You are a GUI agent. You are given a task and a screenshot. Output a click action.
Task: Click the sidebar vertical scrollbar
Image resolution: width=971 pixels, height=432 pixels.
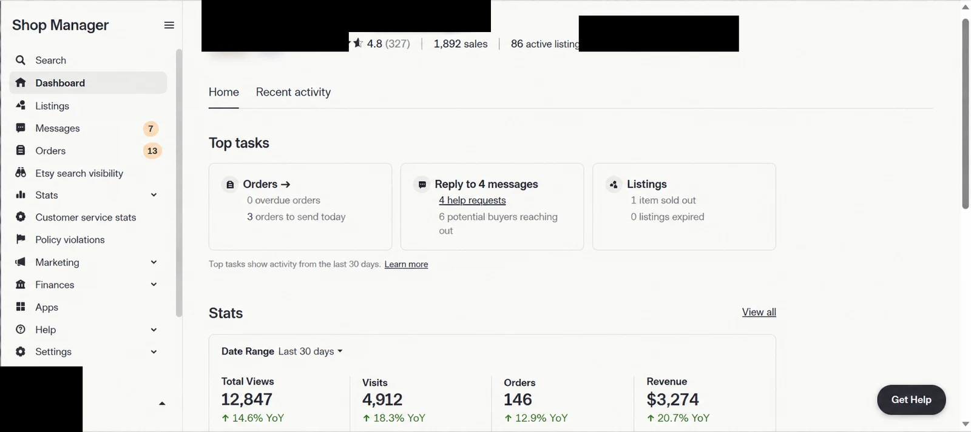point(178,183)
